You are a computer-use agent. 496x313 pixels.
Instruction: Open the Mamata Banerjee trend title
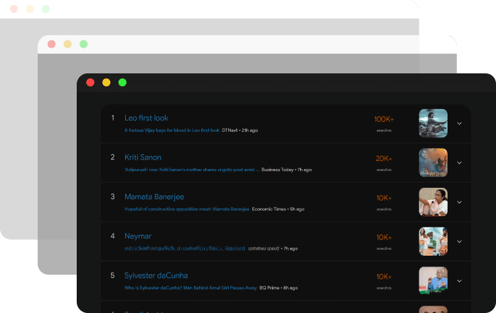tap(154, 197)
